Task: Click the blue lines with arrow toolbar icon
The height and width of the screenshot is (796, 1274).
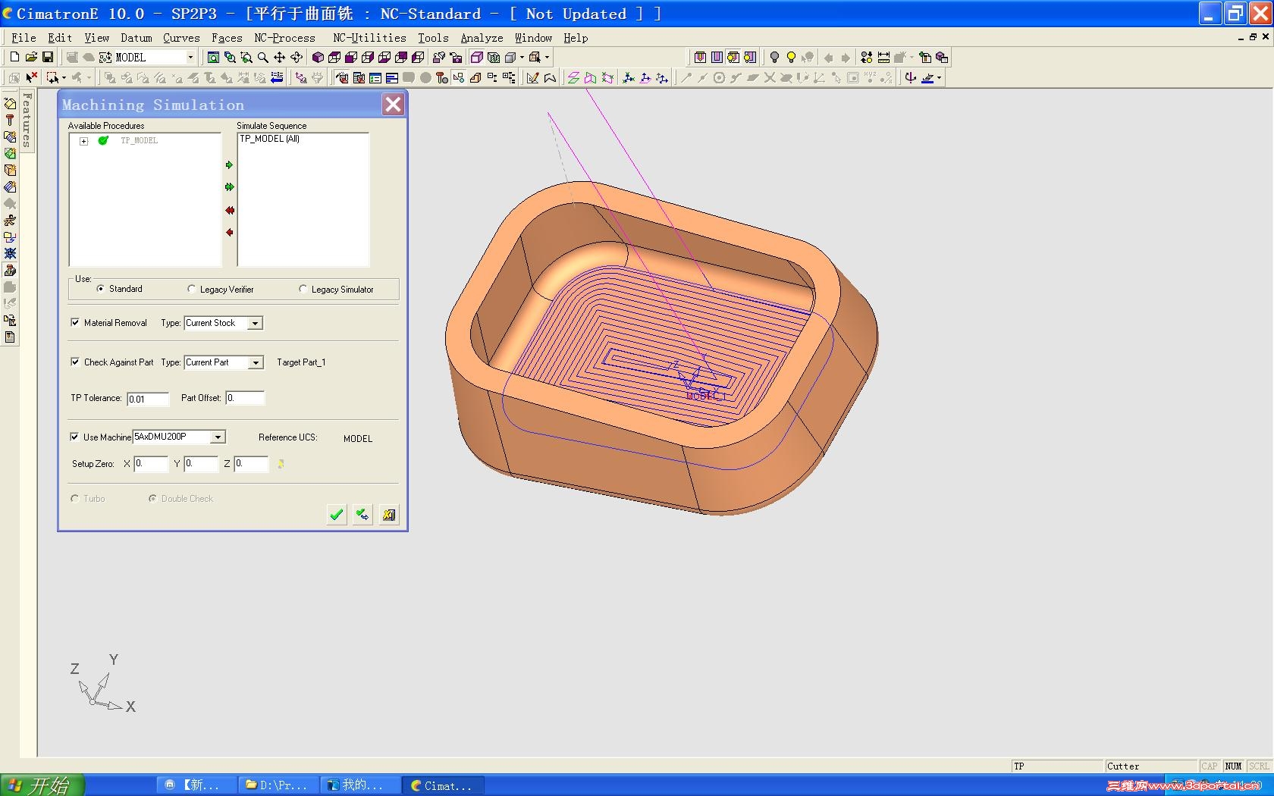Action: pos(277,77)
